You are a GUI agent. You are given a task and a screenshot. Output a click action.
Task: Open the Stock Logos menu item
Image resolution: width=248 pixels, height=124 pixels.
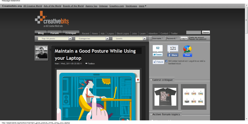123,34
